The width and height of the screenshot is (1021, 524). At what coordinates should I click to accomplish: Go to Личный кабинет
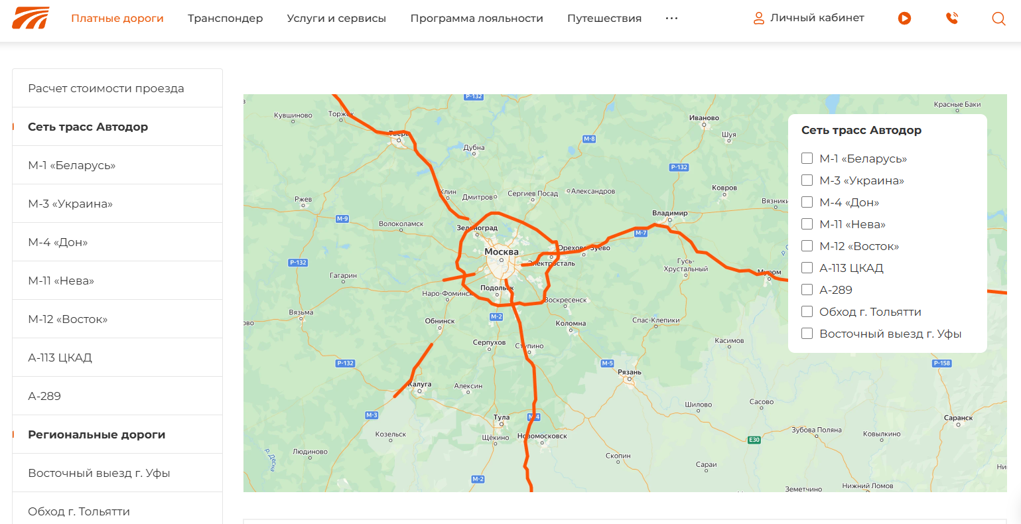817,18
